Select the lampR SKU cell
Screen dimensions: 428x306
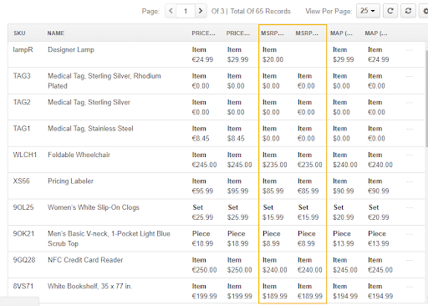click(23, 49)
